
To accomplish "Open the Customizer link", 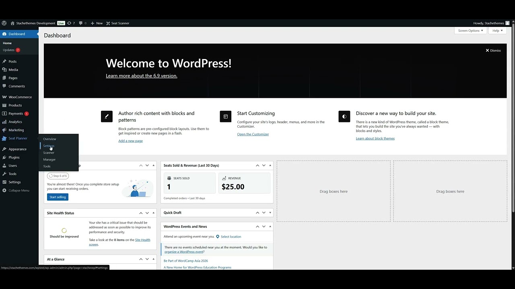I will [253, 134].
